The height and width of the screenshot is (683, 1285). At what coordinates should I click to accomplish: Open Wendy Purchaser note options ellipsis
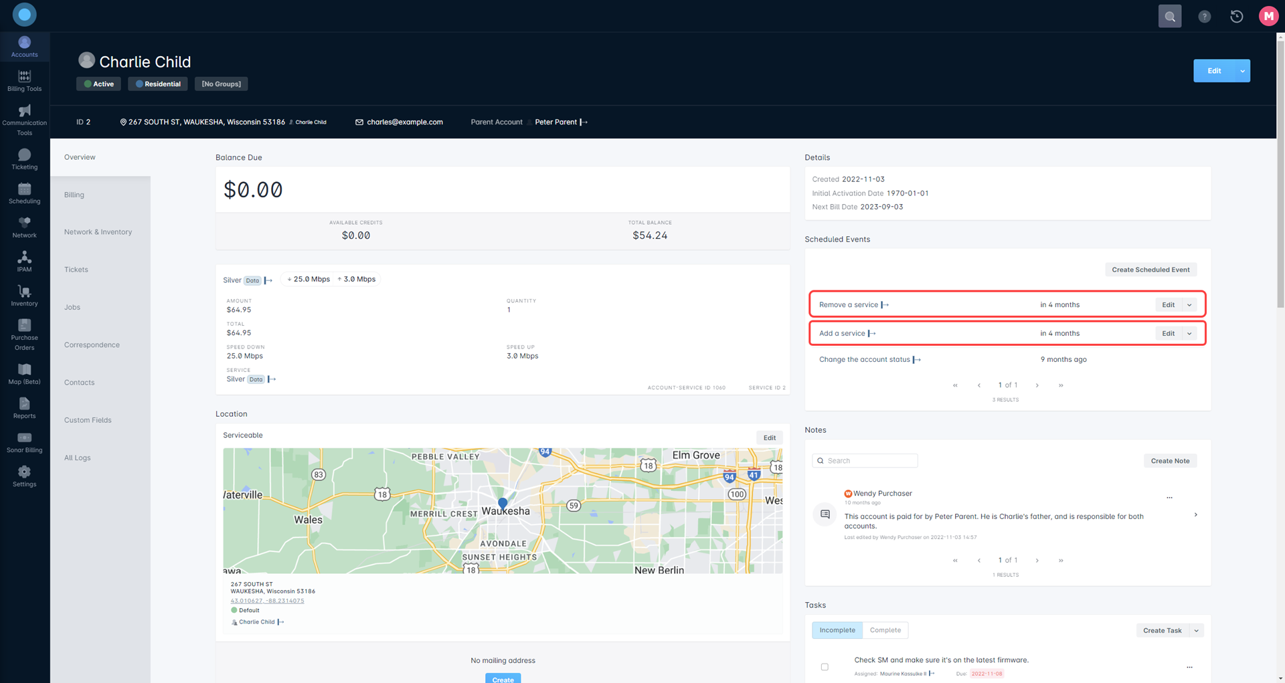pyautogui.click(x=1169, y=498)
